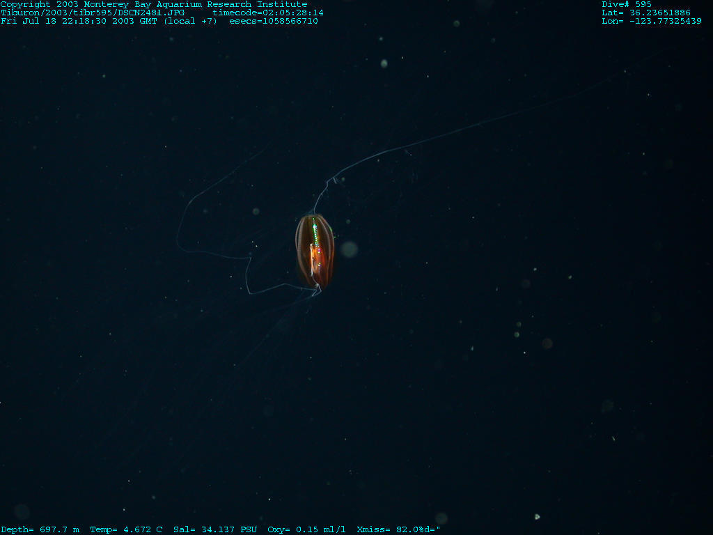Click the esecs=1058566710 value
The image size is (713, 535).
tap(274, 21)
